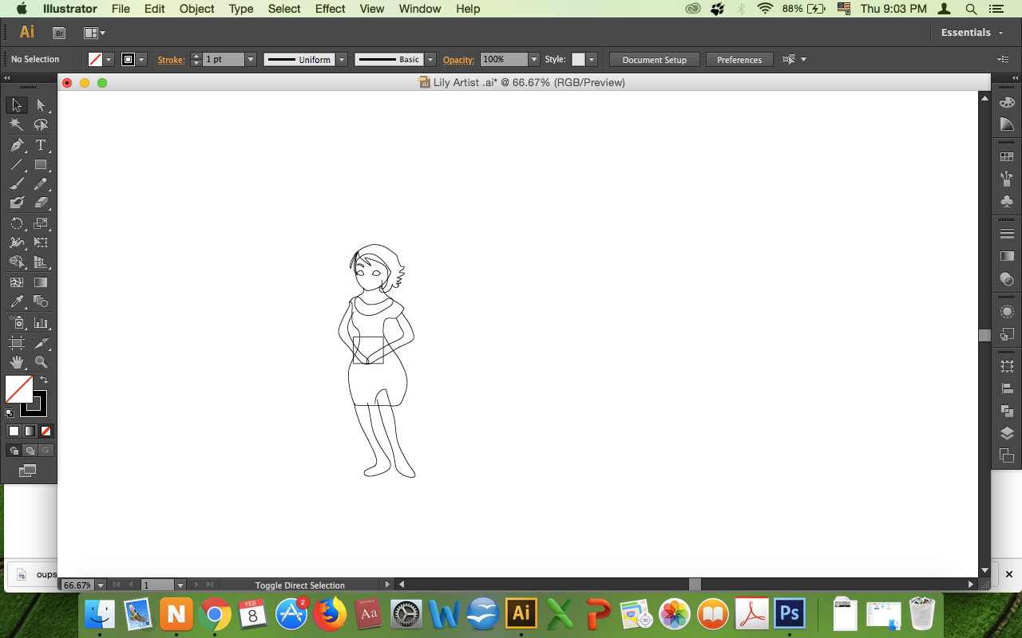Pick the Rectangle tool
This screenshot has width=1022, height=638.
coord(41,165)
